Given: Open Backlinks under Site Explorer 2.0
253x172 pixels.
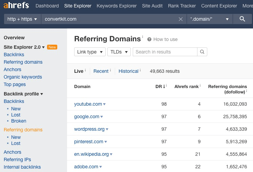Looking at the screenshot, I should point(14,55).
